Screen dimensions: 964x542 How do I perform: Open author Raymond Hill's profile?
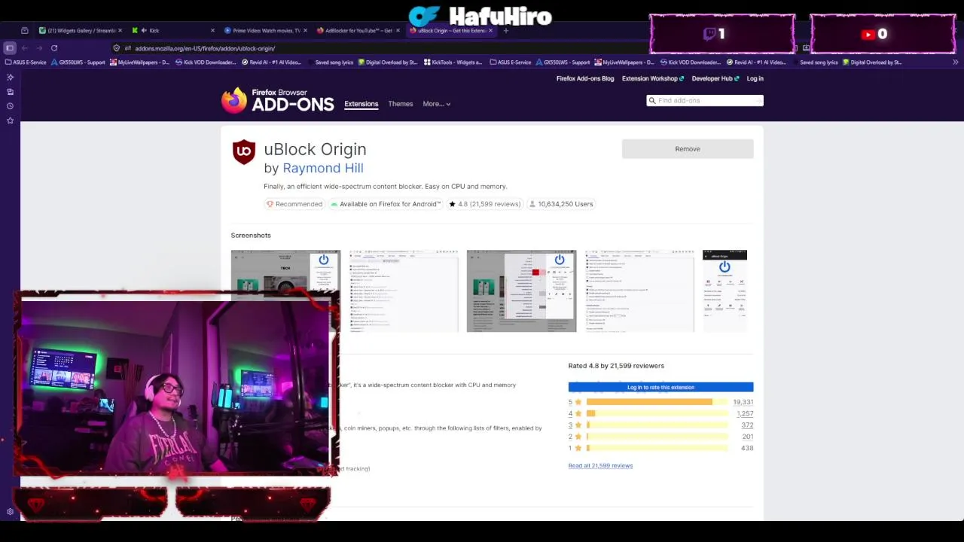323,168
